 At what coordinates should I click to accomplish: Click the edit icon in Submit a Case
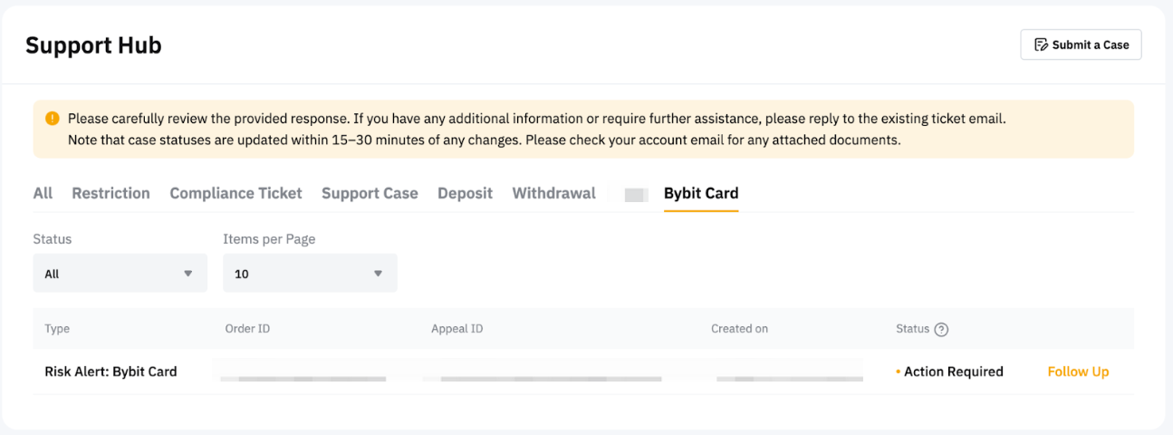click(1041, 45)
